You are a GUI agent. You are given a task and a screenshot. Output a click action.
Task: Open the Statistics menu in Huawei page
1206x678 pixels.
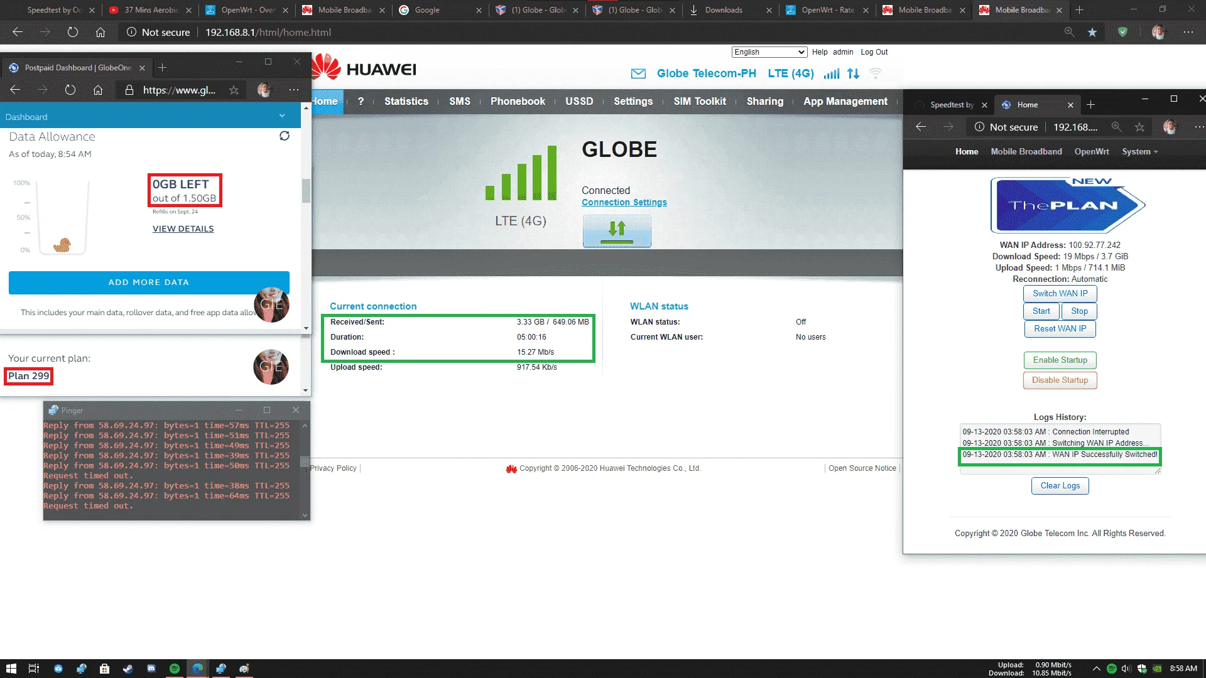(x=406, y=101)
